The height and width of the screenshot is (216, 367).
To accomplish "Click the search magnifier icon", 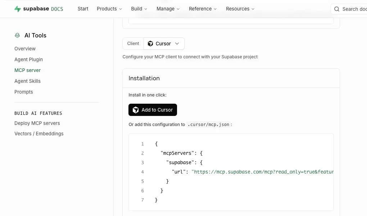I will pos(336,9).
